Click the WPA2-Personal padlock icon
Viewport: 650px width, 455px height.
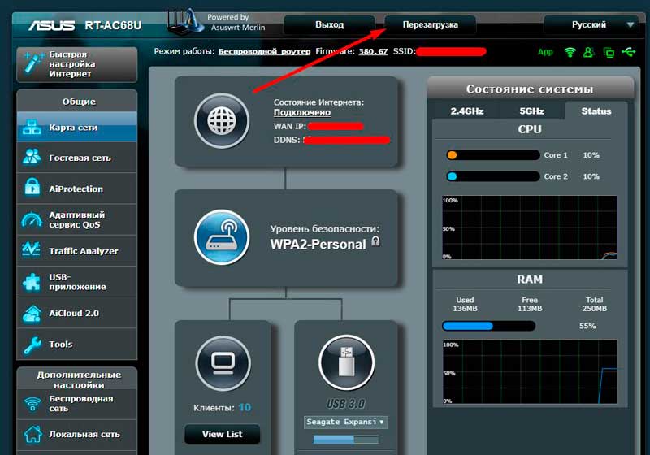point(375,241)
